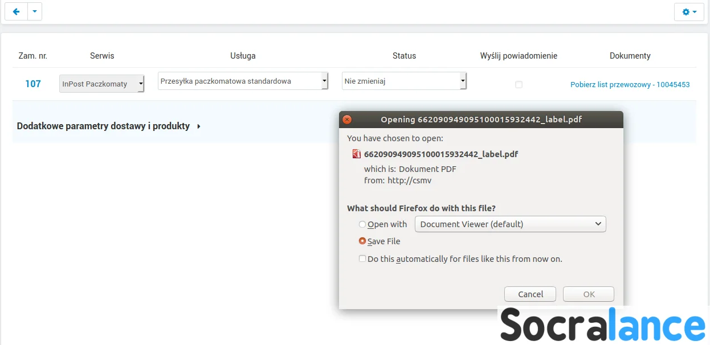Open order number 107 link
Image resolution: width=710 pixels, height=345 pixels.
[x=33, y=84]
